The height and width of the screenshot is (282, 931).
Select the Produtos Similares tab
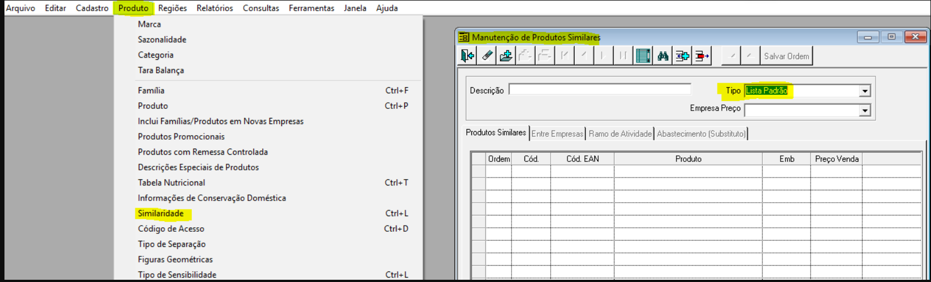click(x=496, y=133)
